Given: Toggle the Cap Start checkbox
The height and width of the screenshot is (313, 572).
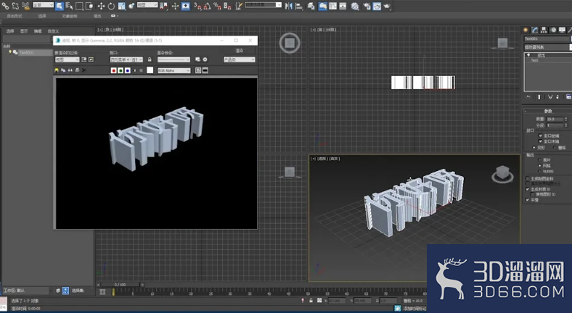Looking at the screenshot, I should [540, 135].
